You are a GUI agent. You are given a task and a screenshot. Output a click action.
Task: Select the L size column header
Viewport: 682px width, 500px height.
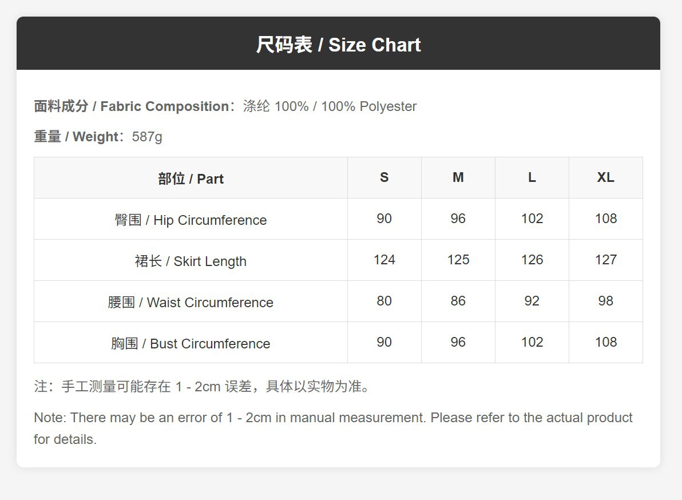pyautogui.click(x=532, y=177)
